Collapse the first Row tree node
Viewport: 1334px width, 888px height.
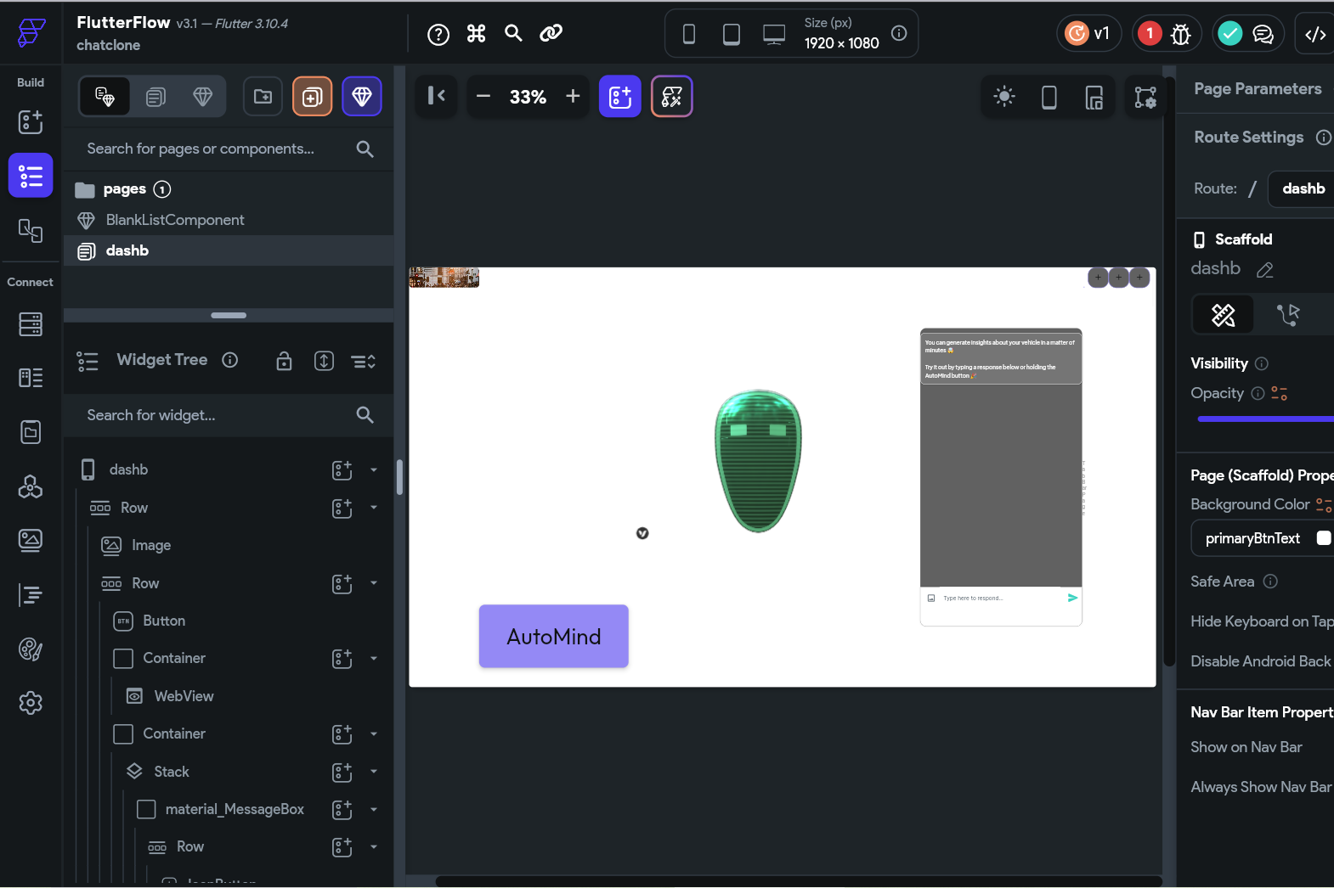pos(374,508)
